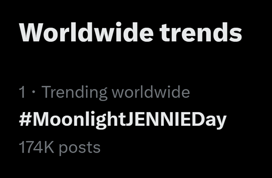272x178 pixels.
Task: Click the word Worldwide in the heading
Action: point(86,32)
